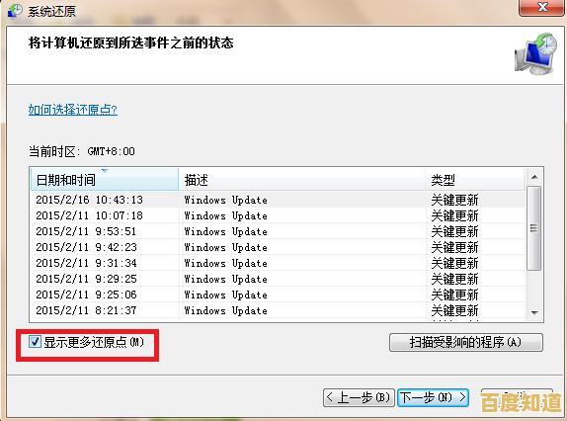This screenshot has height=421, width=567.
Task: Close the System Restore dialog
Action: pyautogui.click(x=541, y=7)
